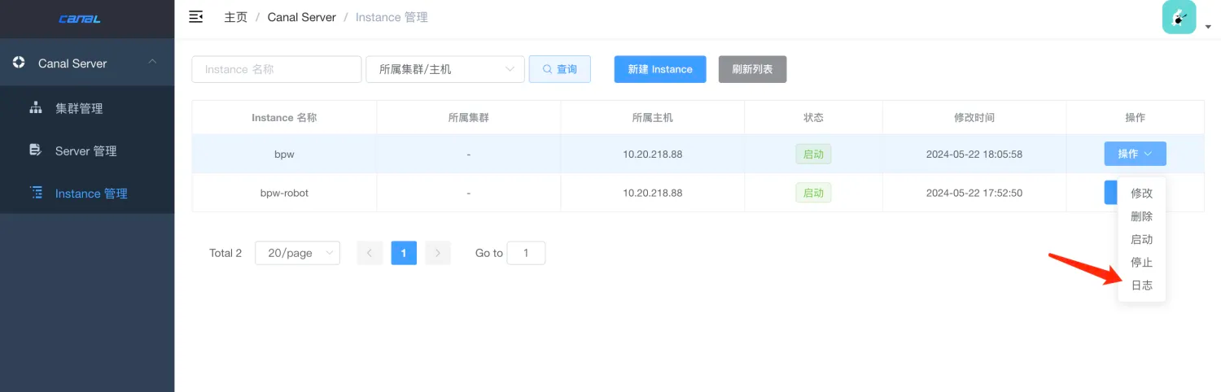Image resolution: width=1221 pixels, height=392 pixels.
Task: Click the 修改时间 column header
Action: pyautogui.click(x=974, y=118)
